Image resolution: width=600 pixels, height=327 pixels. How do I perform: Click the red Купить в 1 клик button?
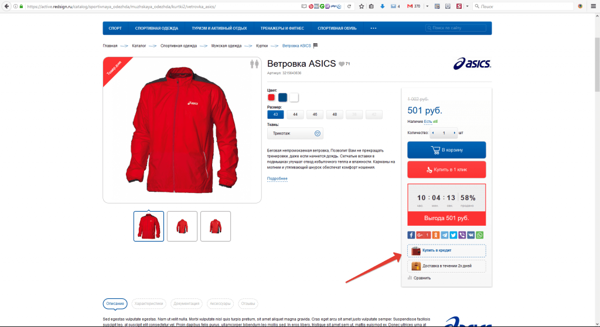point(446,170)
